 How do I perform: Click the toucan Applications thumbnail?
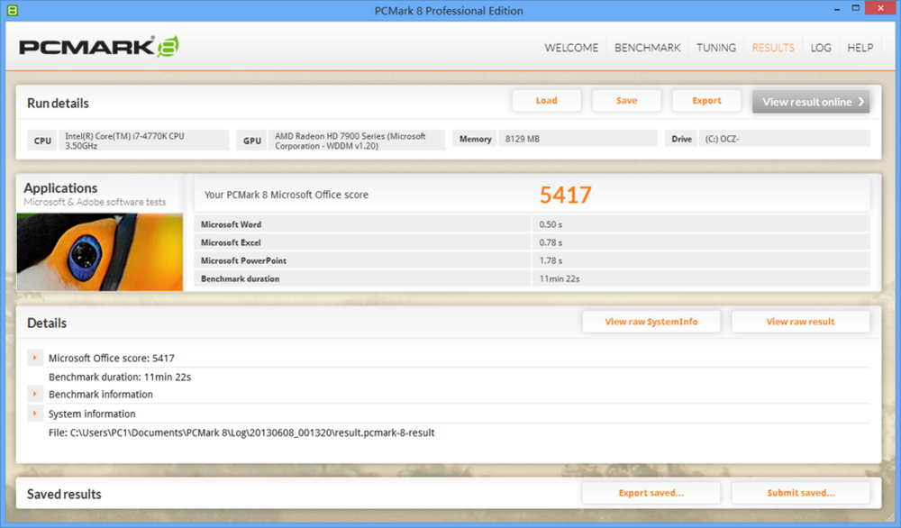100,251
